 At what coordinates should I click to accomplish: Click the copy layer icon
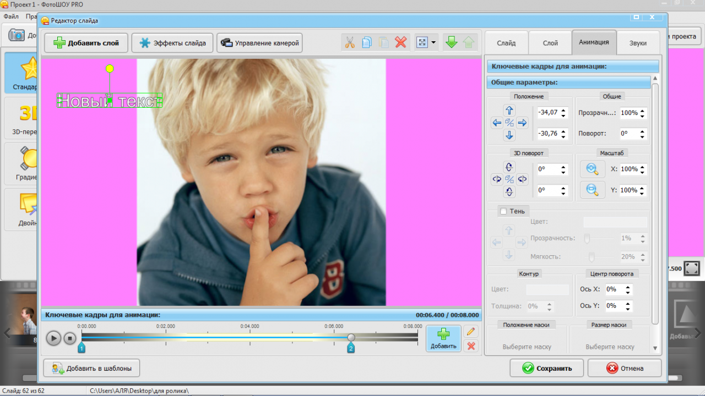(x=367, y=42)
